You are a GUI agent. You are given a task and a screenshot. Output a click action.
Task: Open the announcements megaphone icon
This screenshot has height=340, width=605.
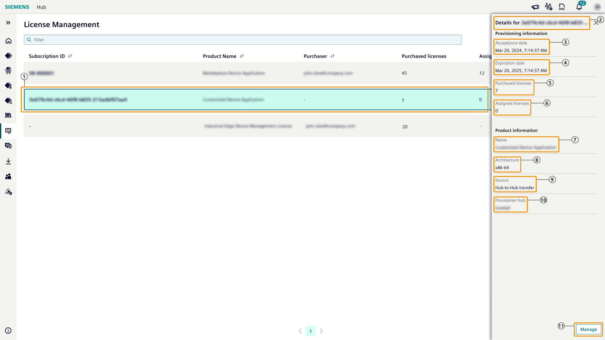coord(535,7)
